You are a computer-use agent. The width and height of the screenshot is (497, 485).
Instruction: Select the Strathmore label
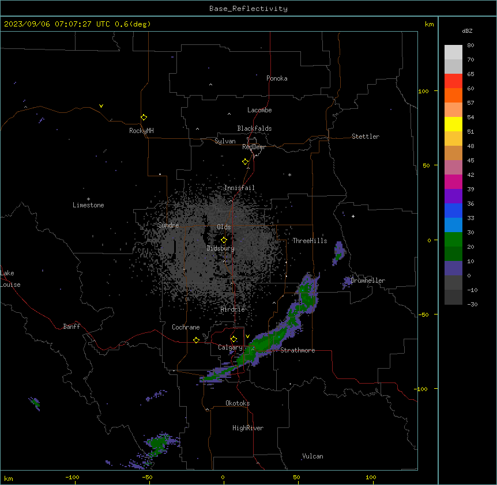pos(298,350)
